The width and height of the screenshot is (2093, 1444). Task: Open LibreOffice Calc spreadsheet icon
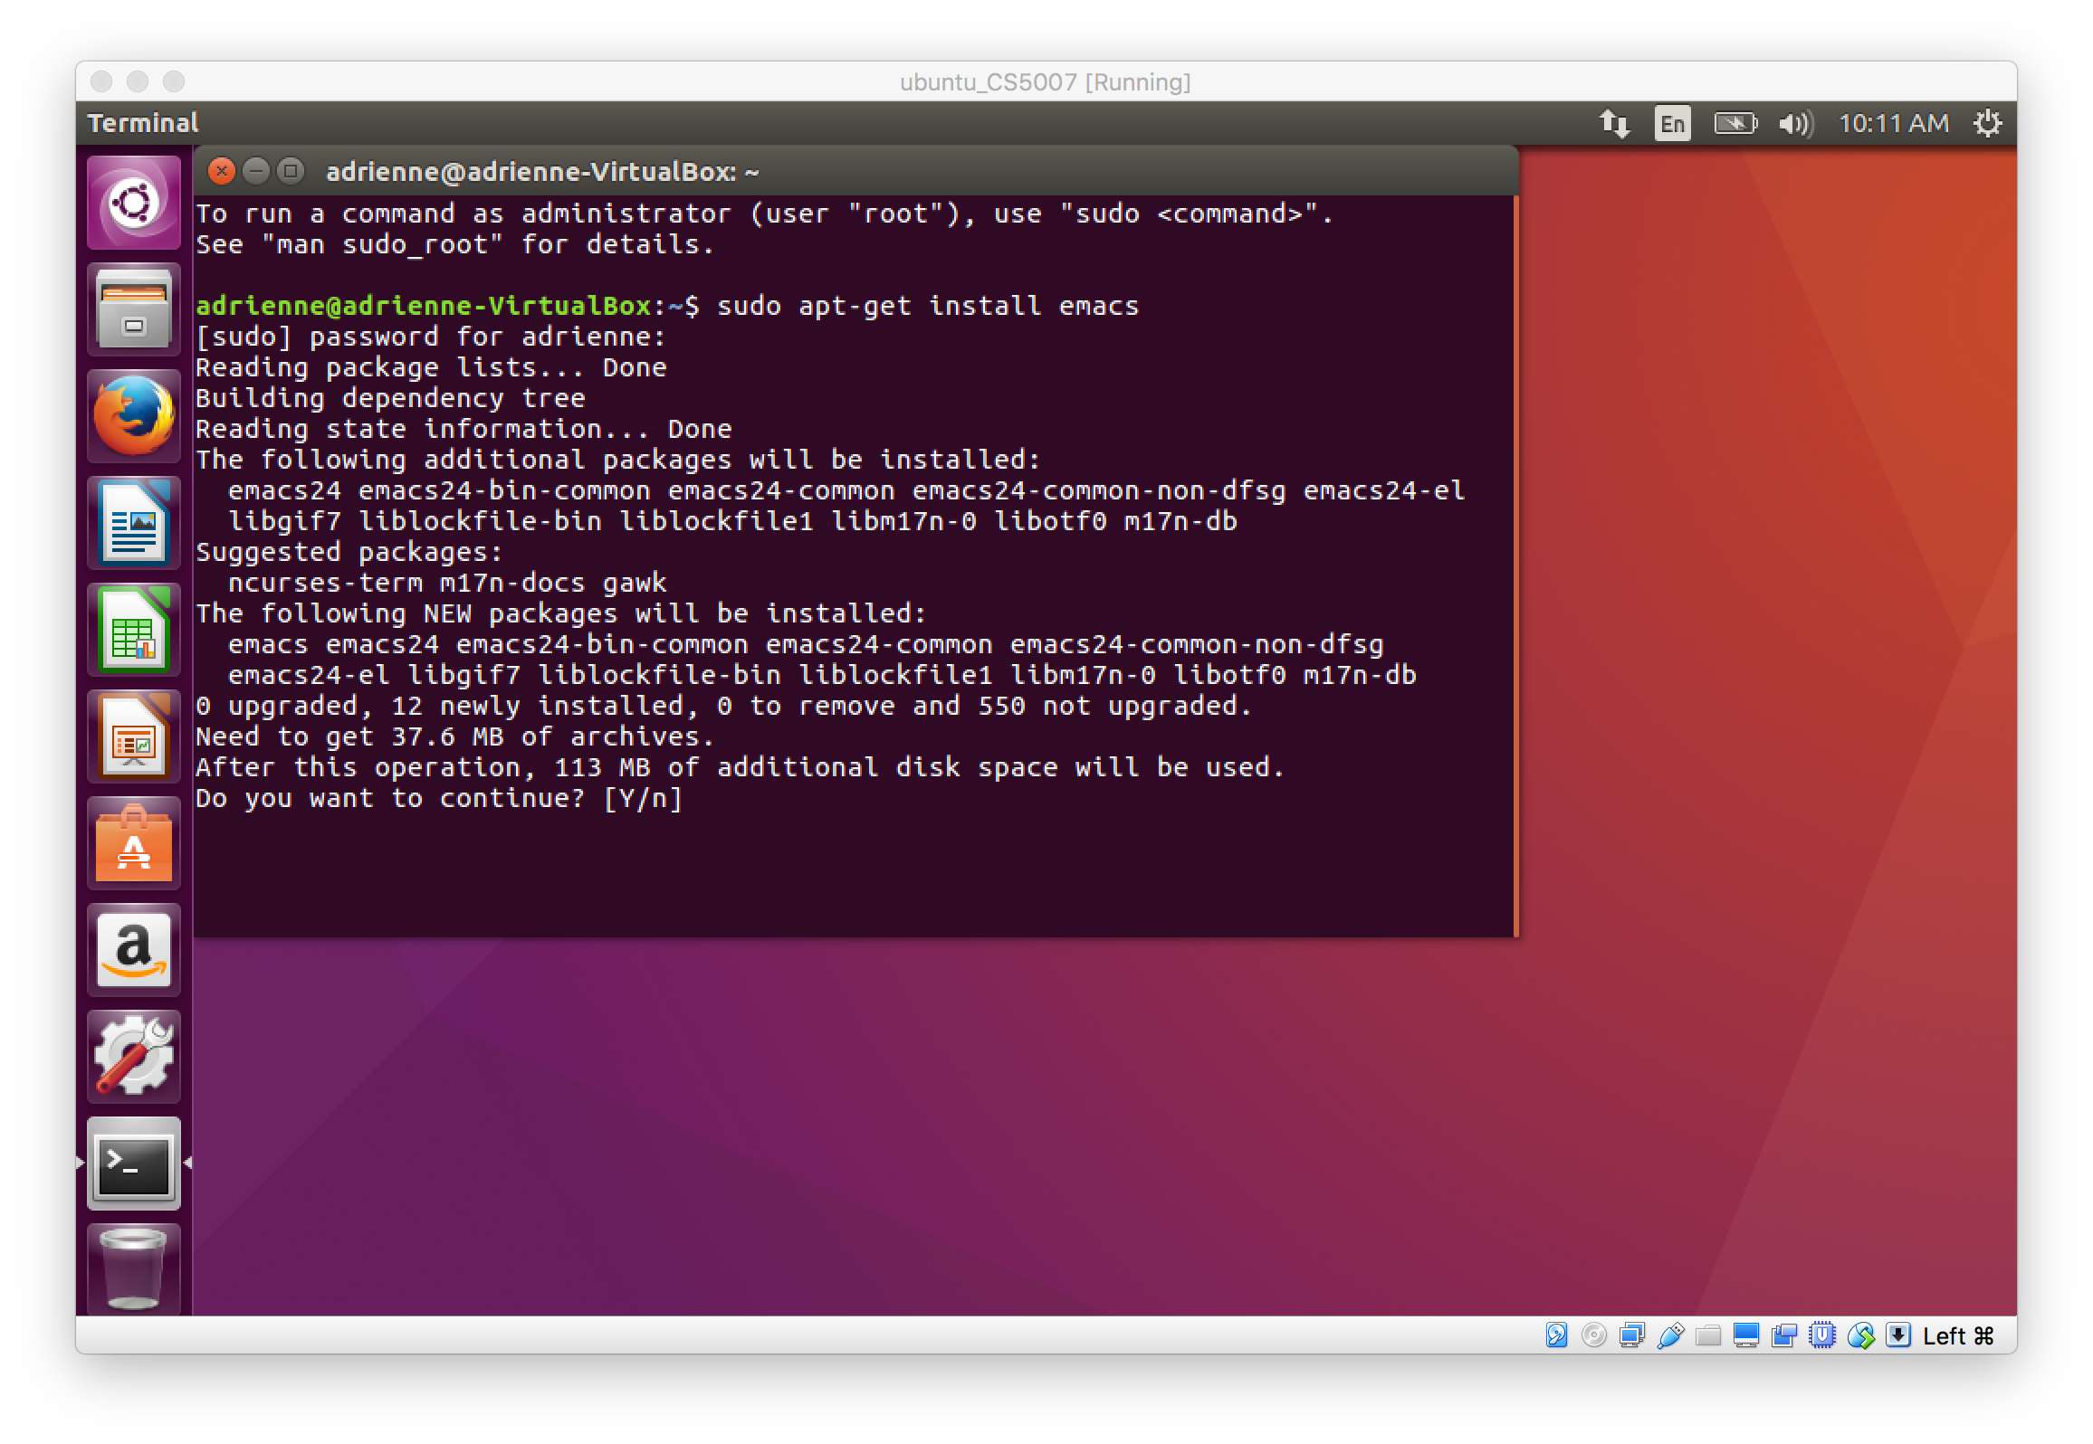134,630
